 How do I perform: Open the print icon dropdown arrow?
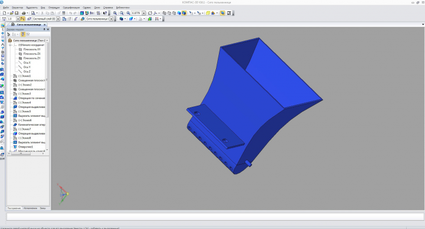pyautogui.click(x=27, y=13)
